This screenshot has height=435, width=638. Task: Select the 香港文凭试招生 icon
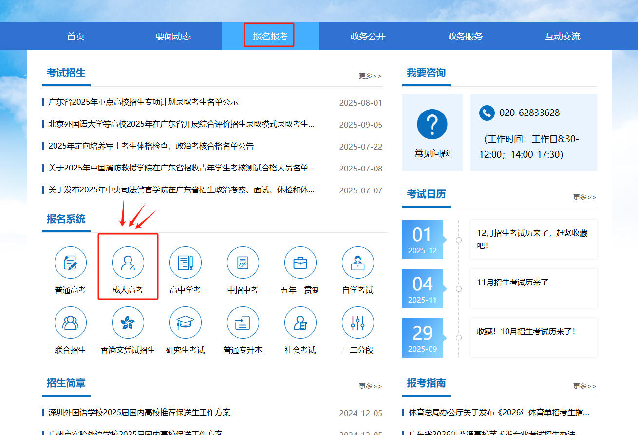(x=128, y=322)
